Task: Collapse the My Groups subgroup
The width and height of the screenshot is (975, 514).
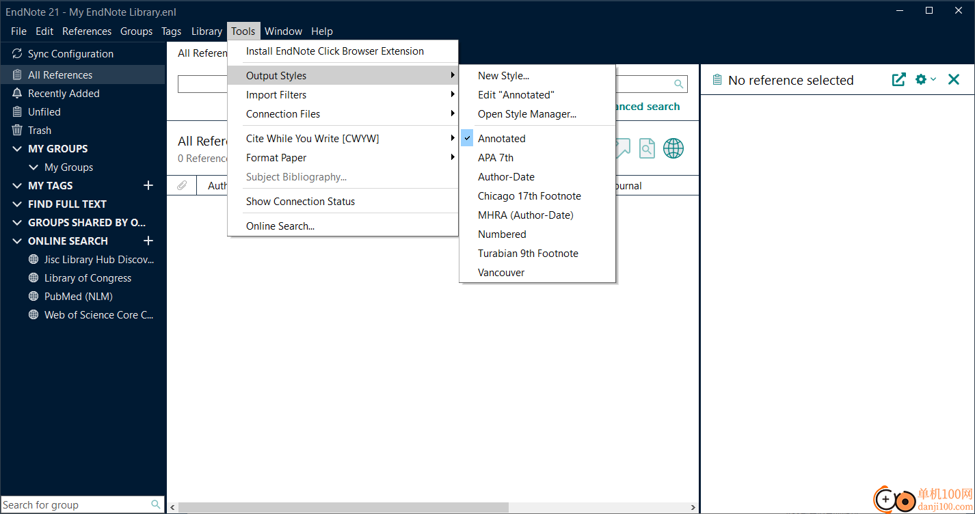Action: 34,167
